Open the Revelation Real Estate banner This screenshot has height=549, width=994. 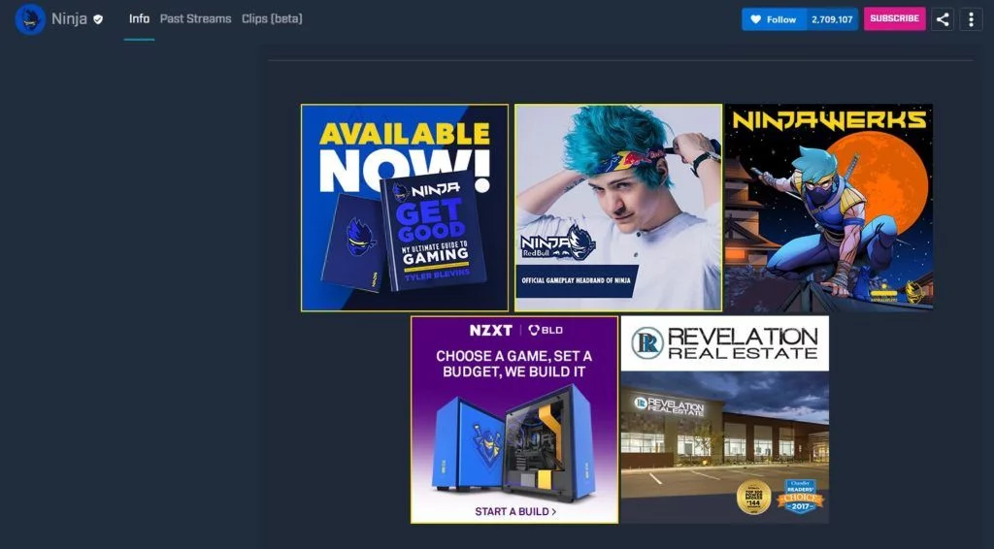[724, 420]
